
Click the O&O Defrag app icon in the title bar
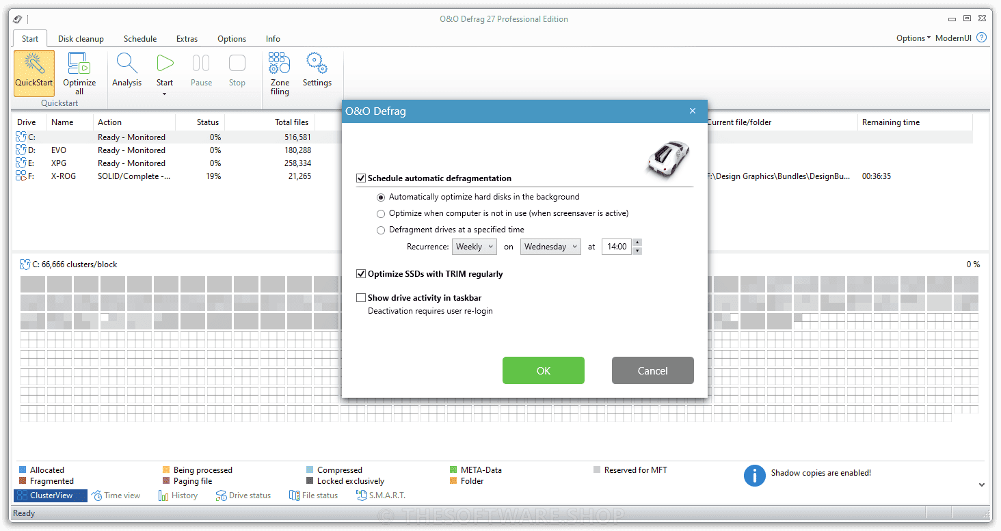click(x=18, y=19)
